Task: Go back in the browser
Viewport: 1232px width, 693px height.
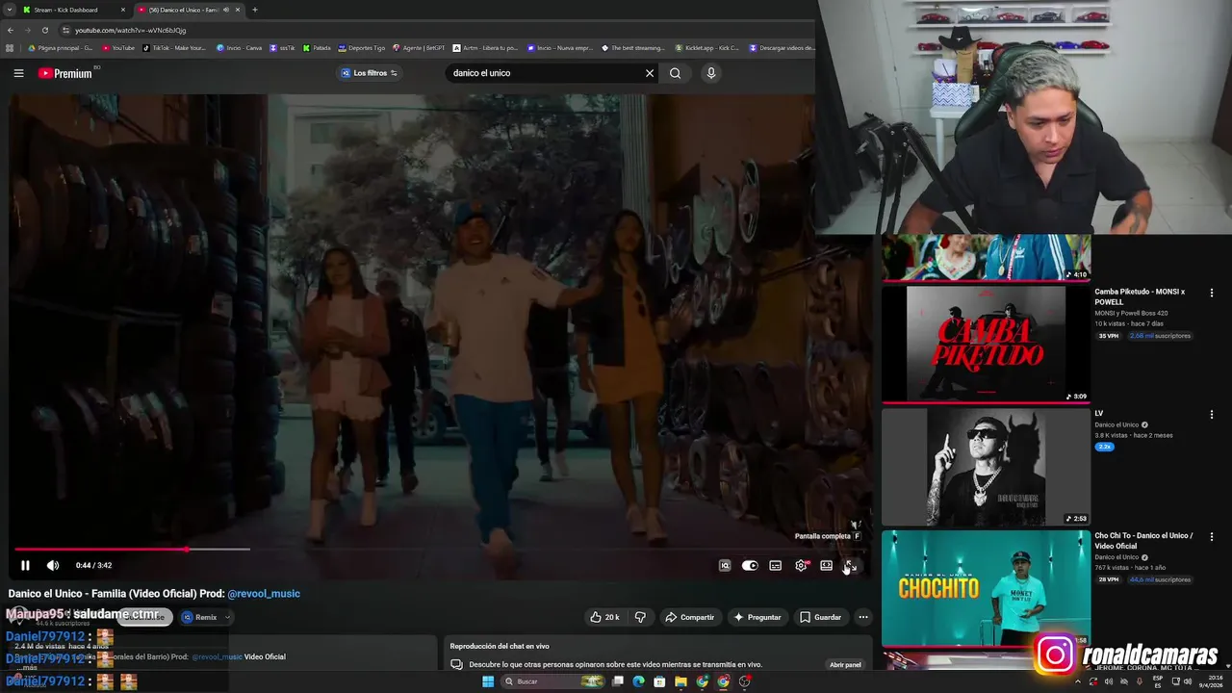Action: coord(11,30)
